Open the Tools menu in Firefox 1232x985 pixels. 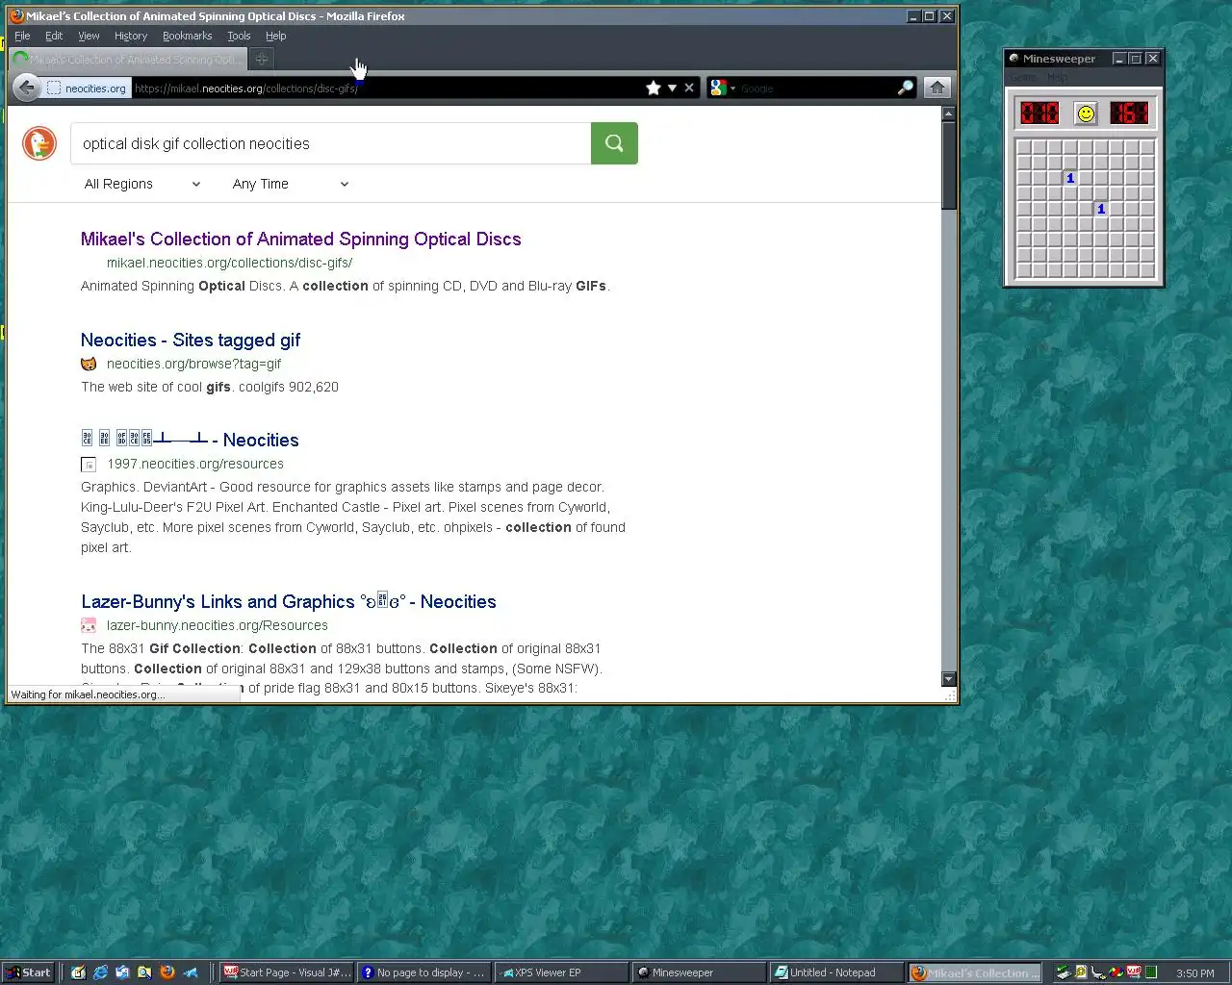click(239, 36)
